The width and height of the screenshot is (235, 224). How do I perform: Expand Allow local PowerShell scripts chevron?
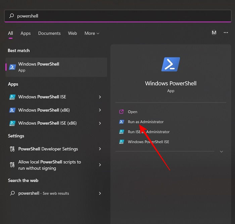100,165
